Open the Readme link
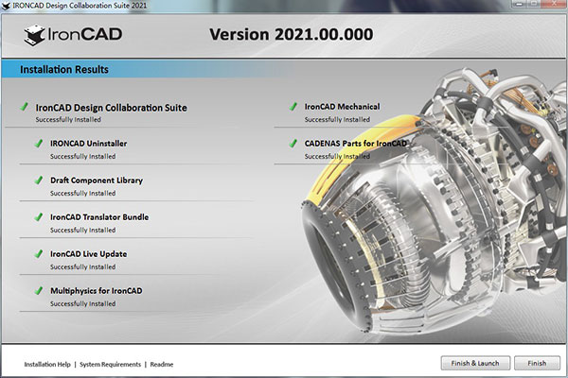 tap(162, 364)
